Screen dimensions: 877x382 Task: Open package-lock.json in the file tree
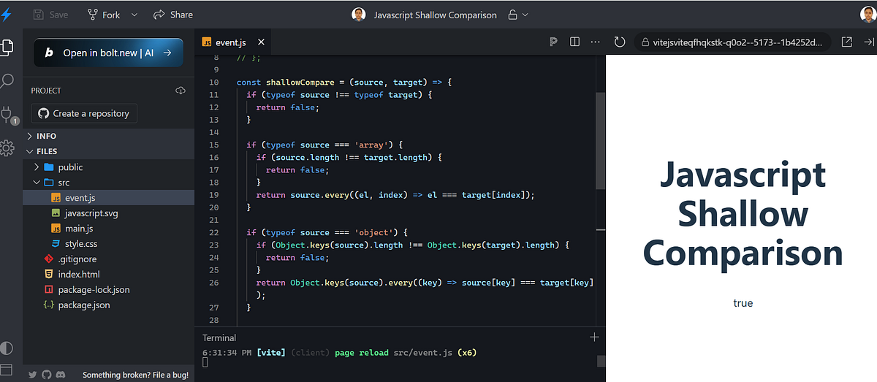[108, 289]
